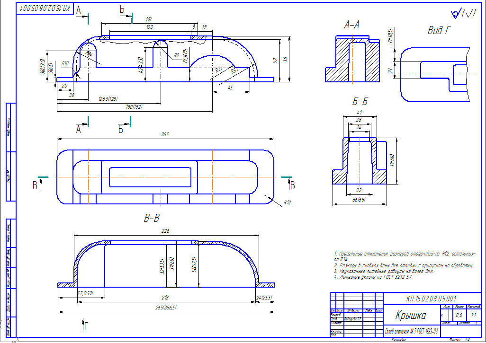Click the R12 corner radius leader label
Image resolution: width=486 pixels, height=343 pixels.
coord(287,202)
